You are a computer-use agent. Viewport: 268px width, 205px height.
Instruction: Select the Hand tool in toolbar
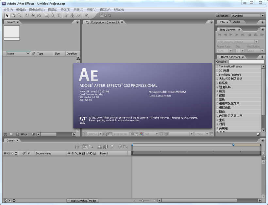[13, 16]
